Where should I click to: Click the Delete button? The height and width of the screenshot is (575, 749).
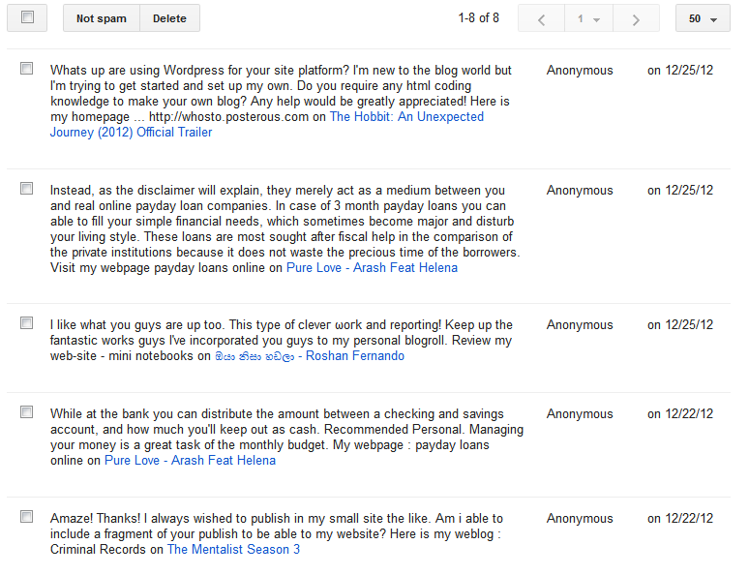tap(169, 18)
